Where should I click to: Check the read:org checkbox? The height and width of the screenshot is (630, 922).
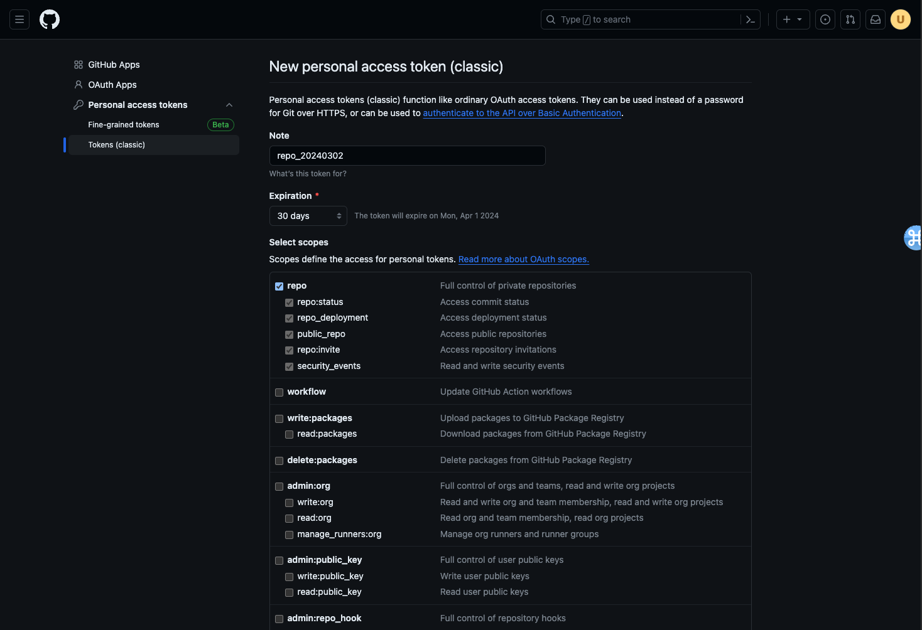289,518
